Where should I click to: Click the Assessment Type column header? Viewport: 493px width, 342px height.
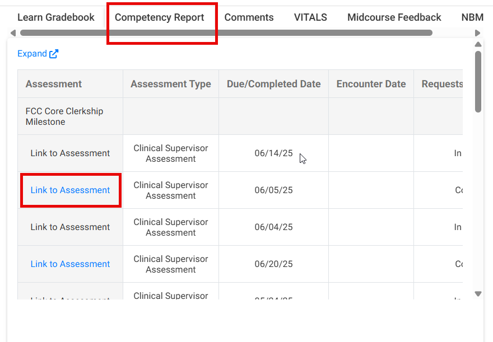click(171, 84)
